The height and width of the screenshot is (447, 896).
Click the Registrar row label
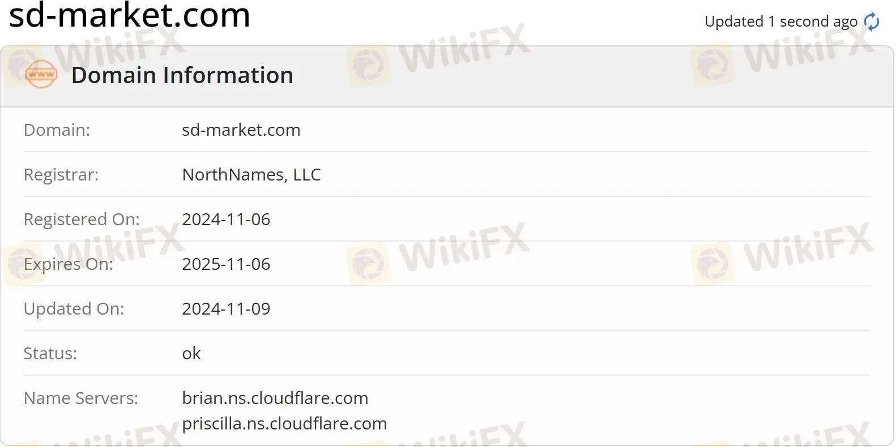click(x=61, y=174)
